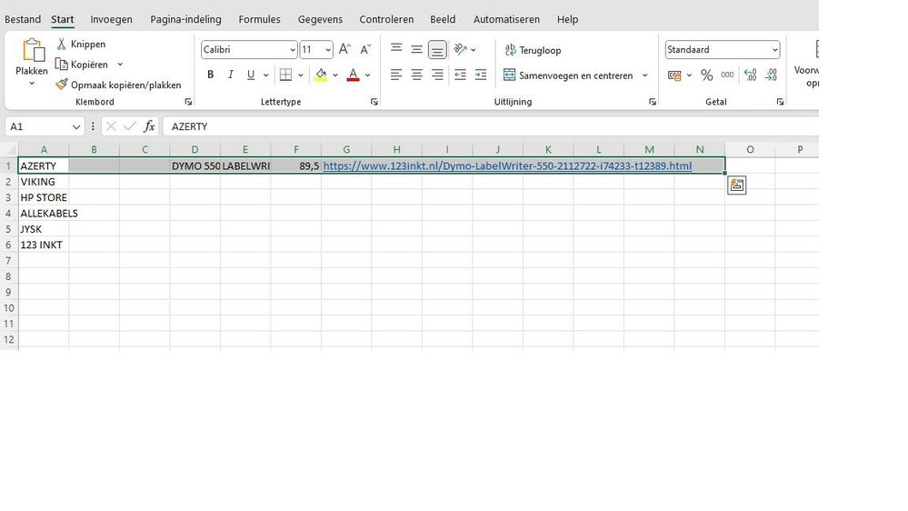Image resolution: width=908 pixels, height=511 pixels.
Task: Open Uitlijning dialog launcher
Action: (x=653, y=102)
